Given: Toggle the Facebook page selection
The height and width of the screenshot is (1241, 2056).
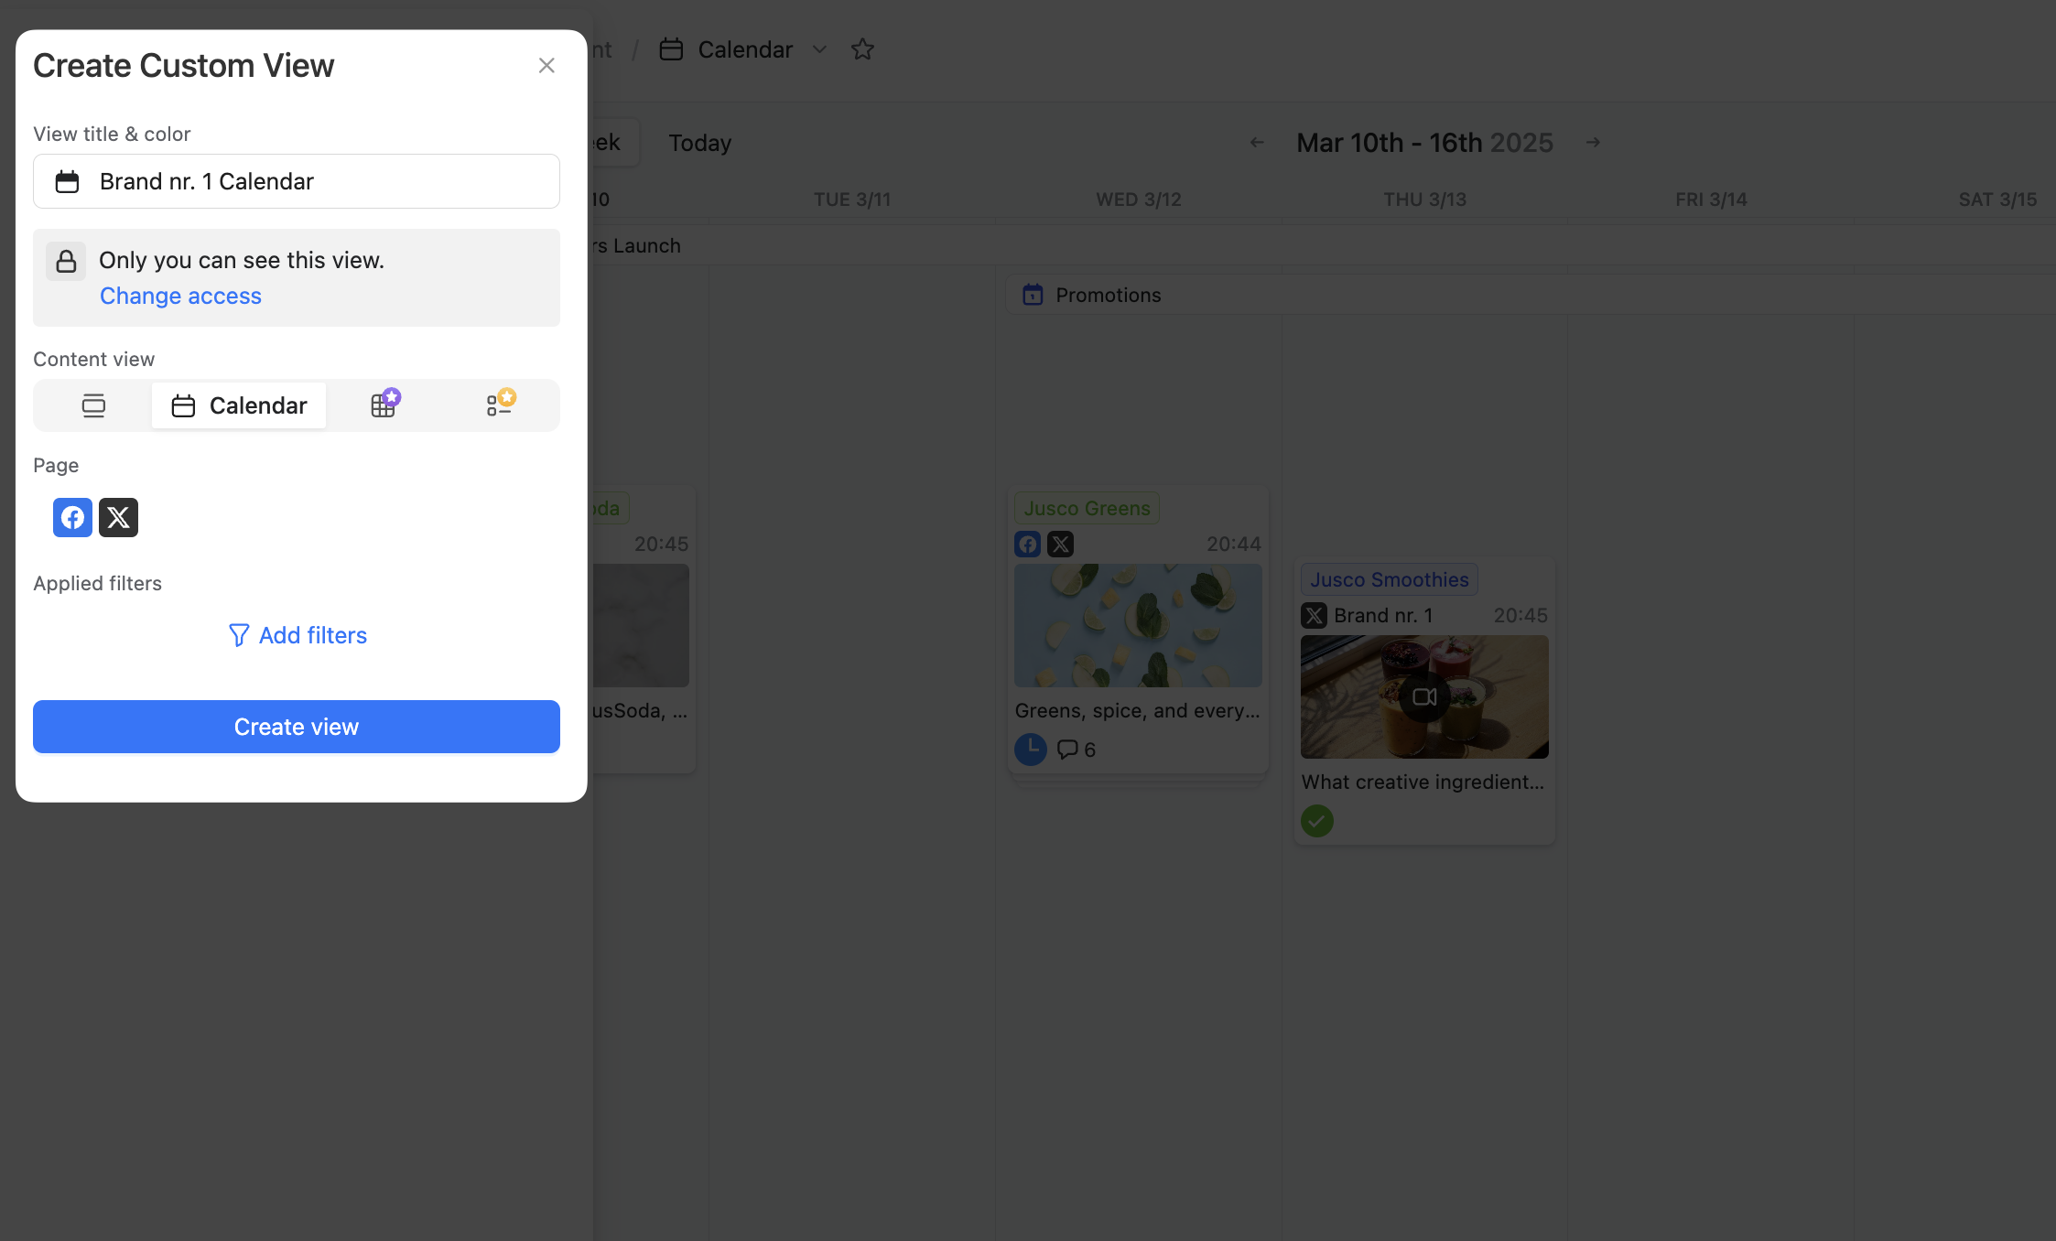Looking at the screenshot, I should 72,518.
